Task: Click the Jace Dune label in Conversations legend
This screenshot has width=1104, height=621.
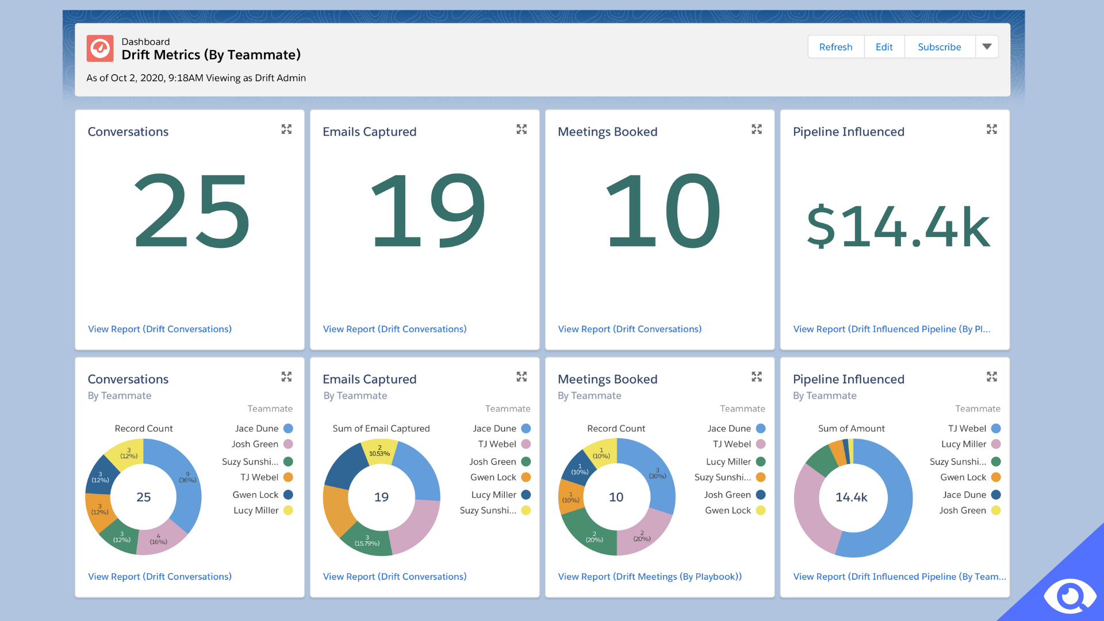Action: pos(256,428)
